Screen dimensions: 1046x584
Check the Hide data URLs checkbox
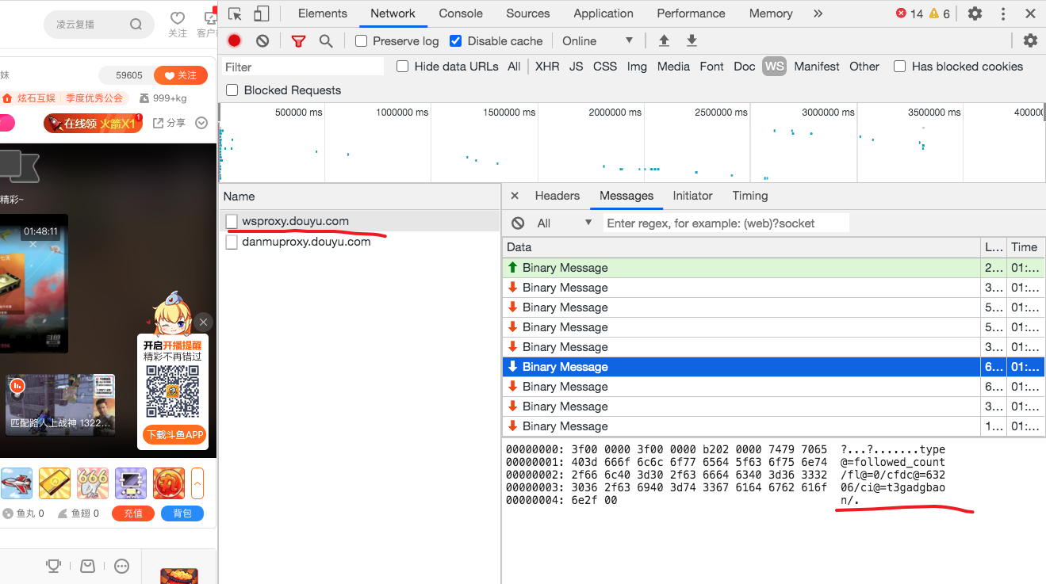point(403,67)
